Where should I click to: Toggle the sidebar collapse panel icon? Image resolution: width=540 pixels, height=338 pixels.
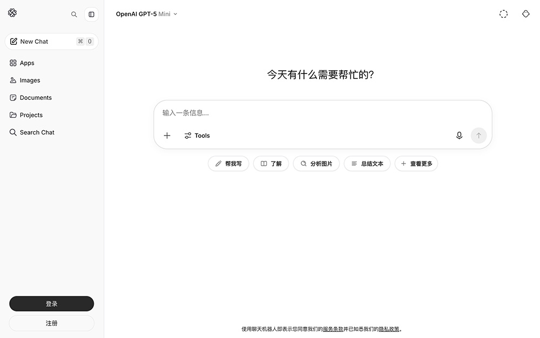click(x=91, y=14)
